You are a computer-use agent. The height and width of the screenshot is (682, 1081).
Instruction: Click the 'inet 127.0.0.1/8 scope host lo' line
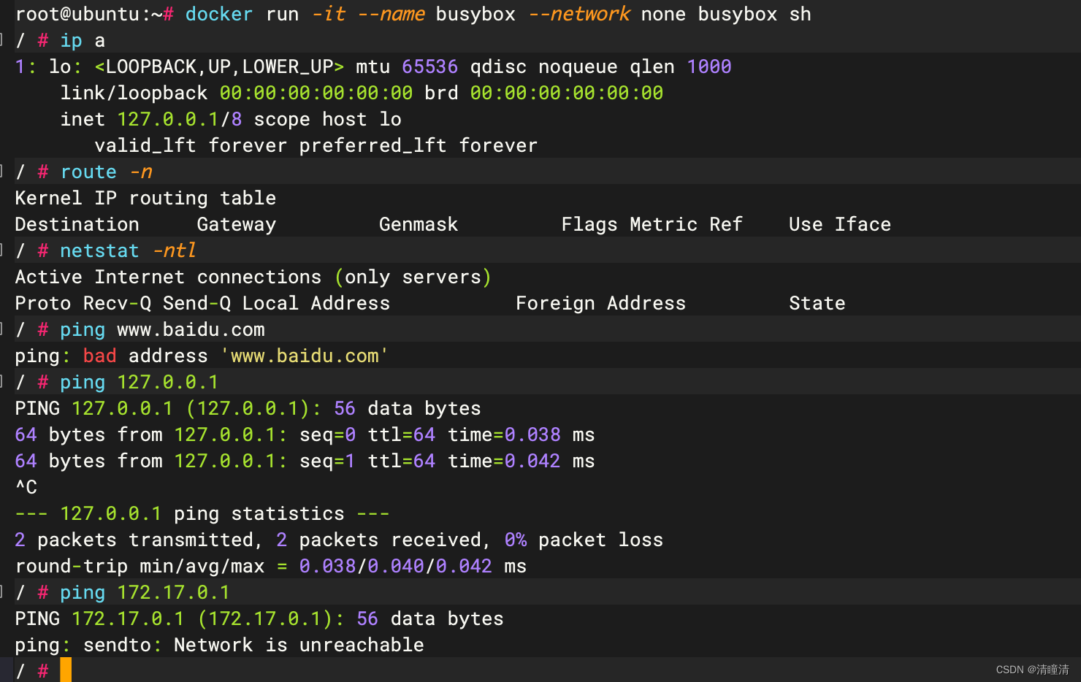[231, 119]
